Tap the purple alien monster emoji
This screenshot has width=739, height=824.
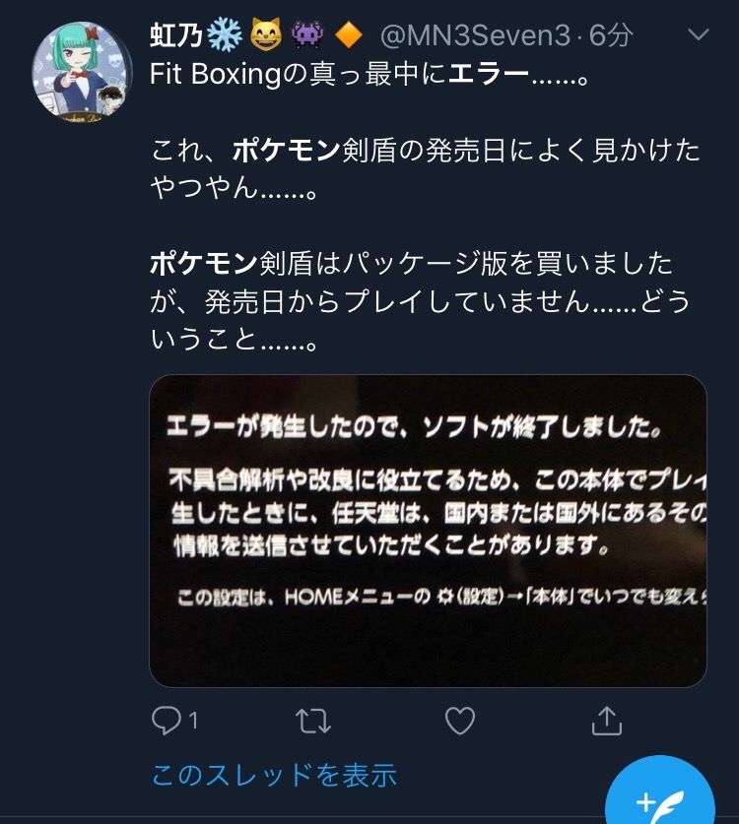coord(307,35)
